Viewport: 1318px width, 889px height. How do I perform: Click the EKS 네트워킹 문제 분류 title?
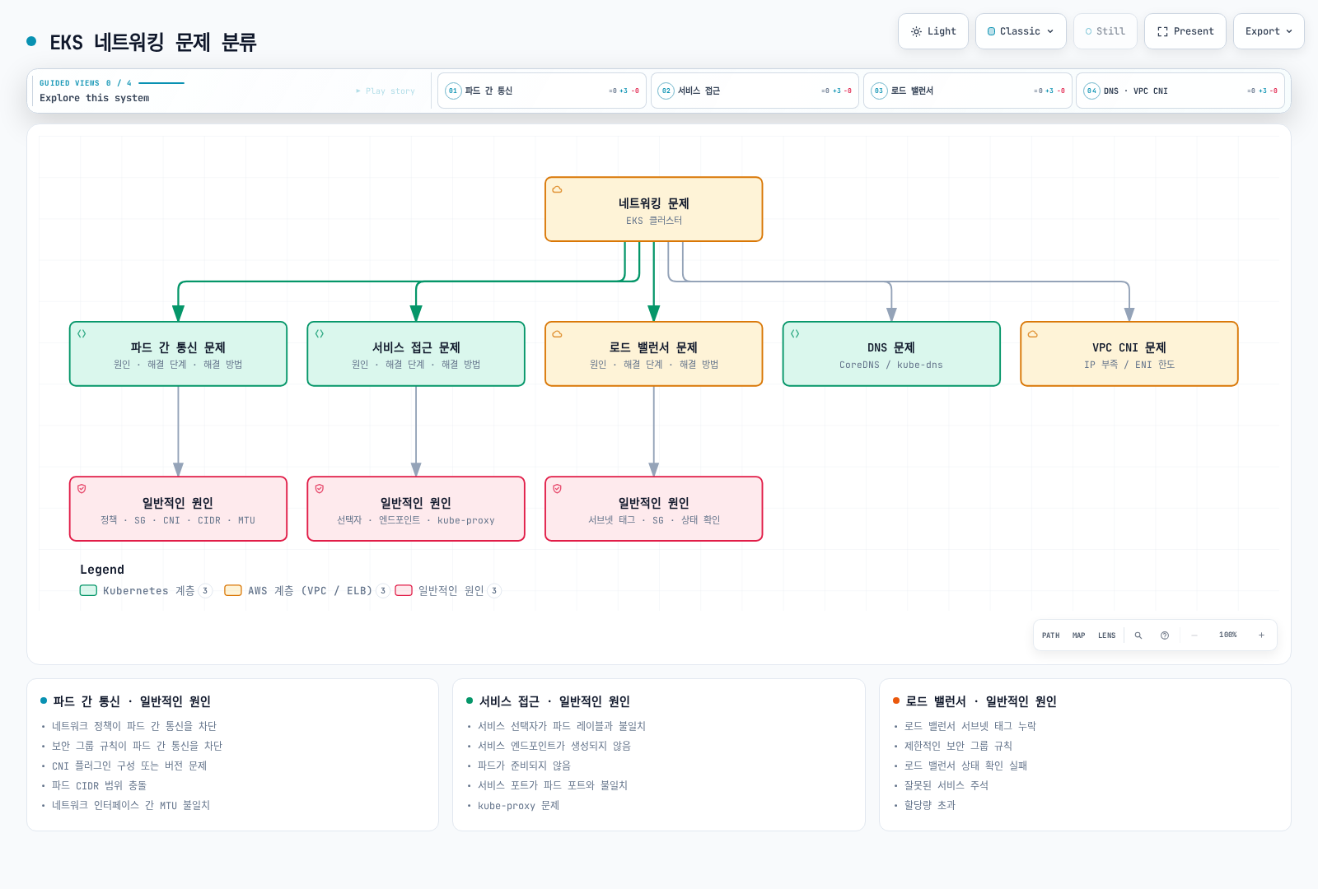click(153, 42)
